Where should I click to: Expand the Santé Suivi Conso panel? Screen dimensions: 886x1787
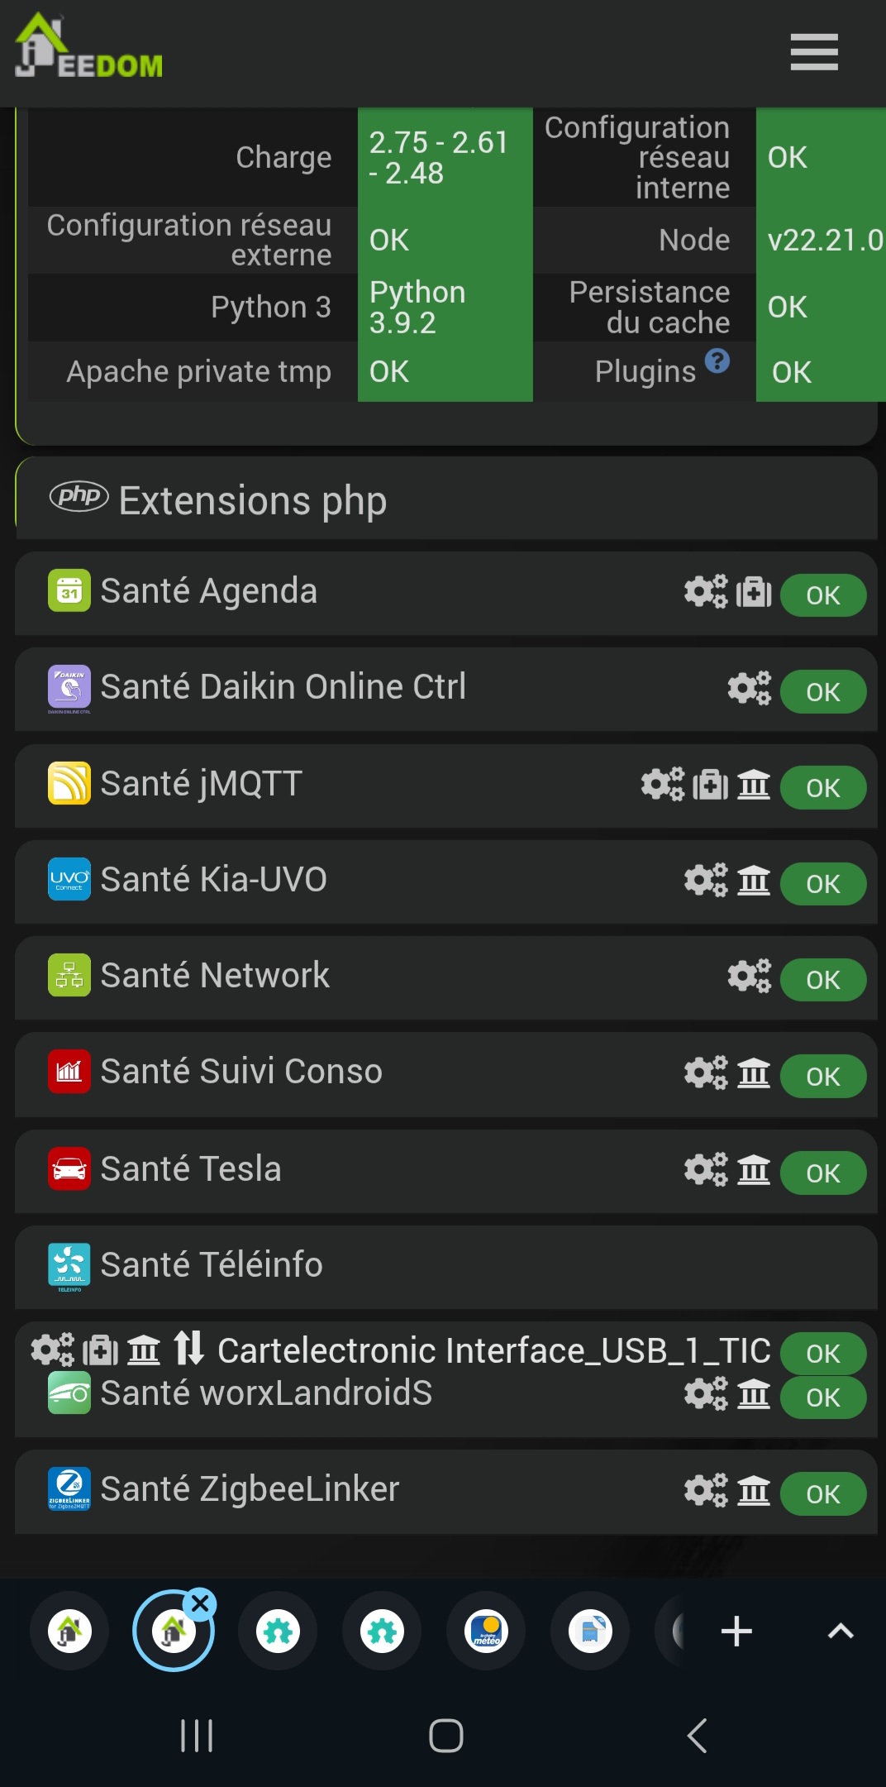click(x=241, y=1072)
